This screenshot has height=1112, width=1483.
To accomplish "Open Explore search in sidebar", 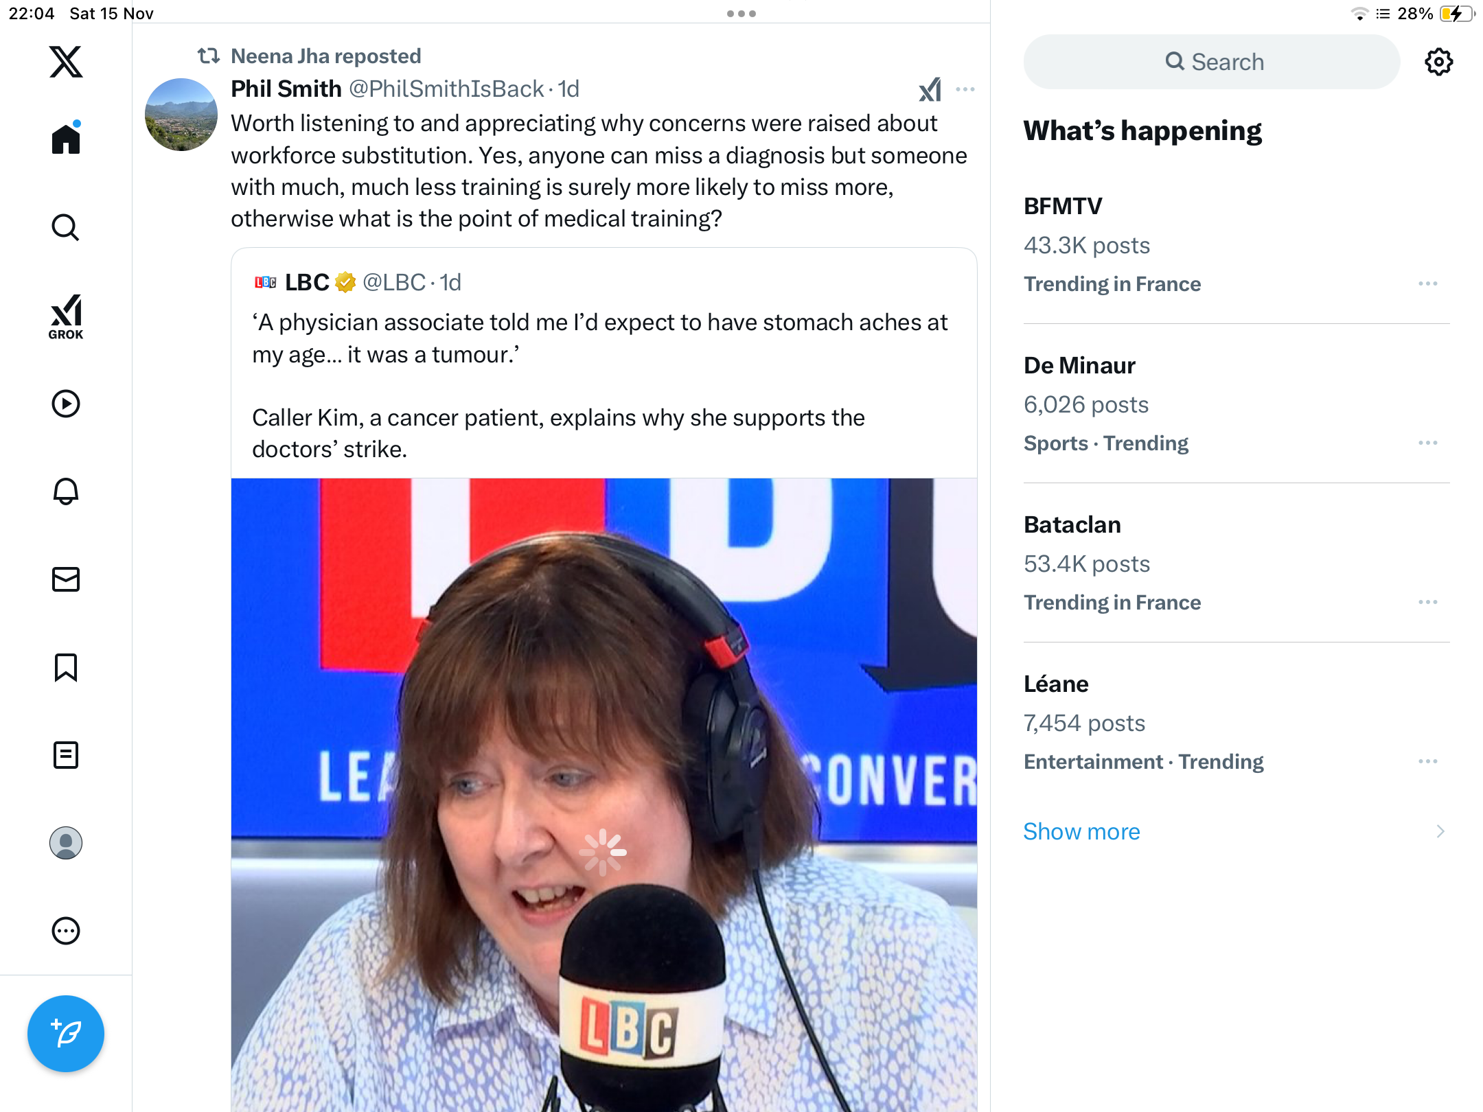I will pyautogui.click(x=66, y=227).
